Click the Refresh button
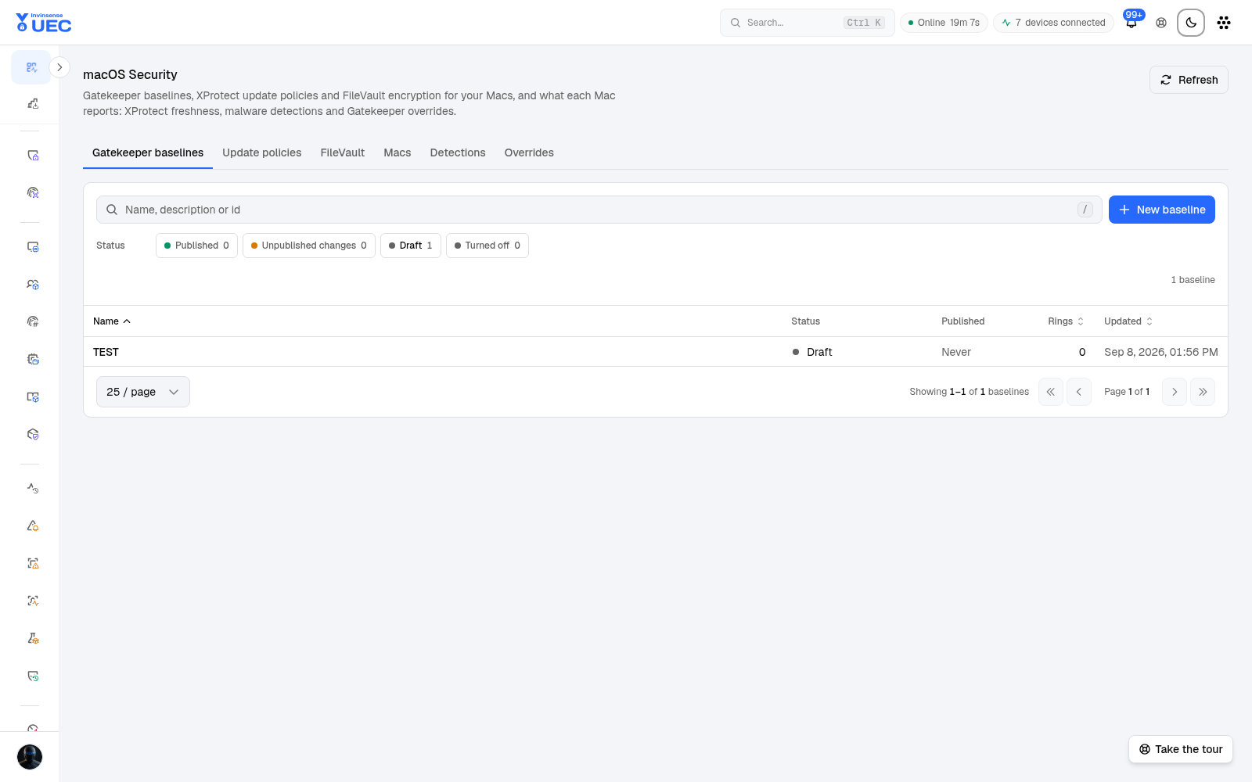Image resolution: width=1252 pixels, height=782 pixels. point(1189,80)
